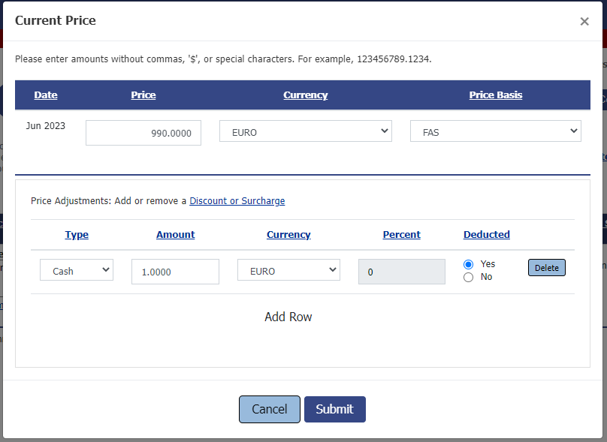Expand the Price Basis dropdown showing FAS

pyautogui.click(x=496, y=131)
